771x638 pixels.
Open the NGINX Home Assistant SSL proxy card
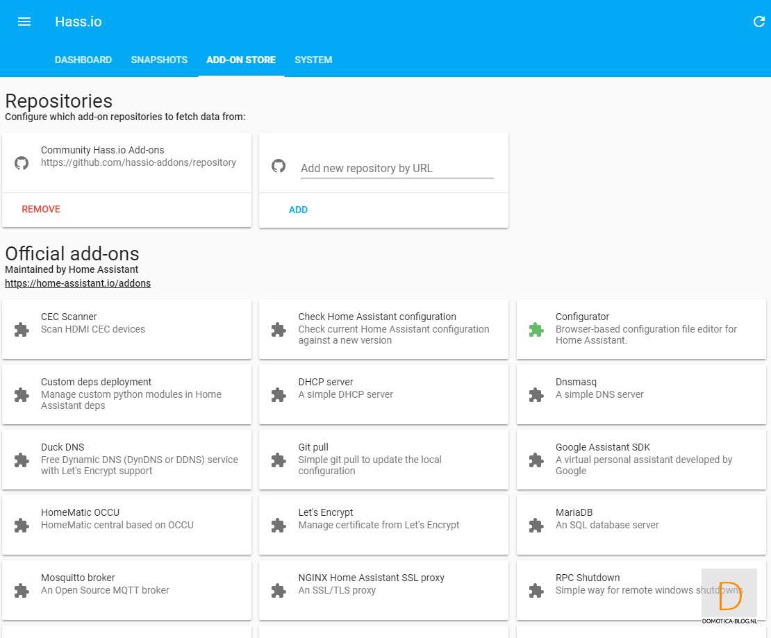(x=383, y=589)
